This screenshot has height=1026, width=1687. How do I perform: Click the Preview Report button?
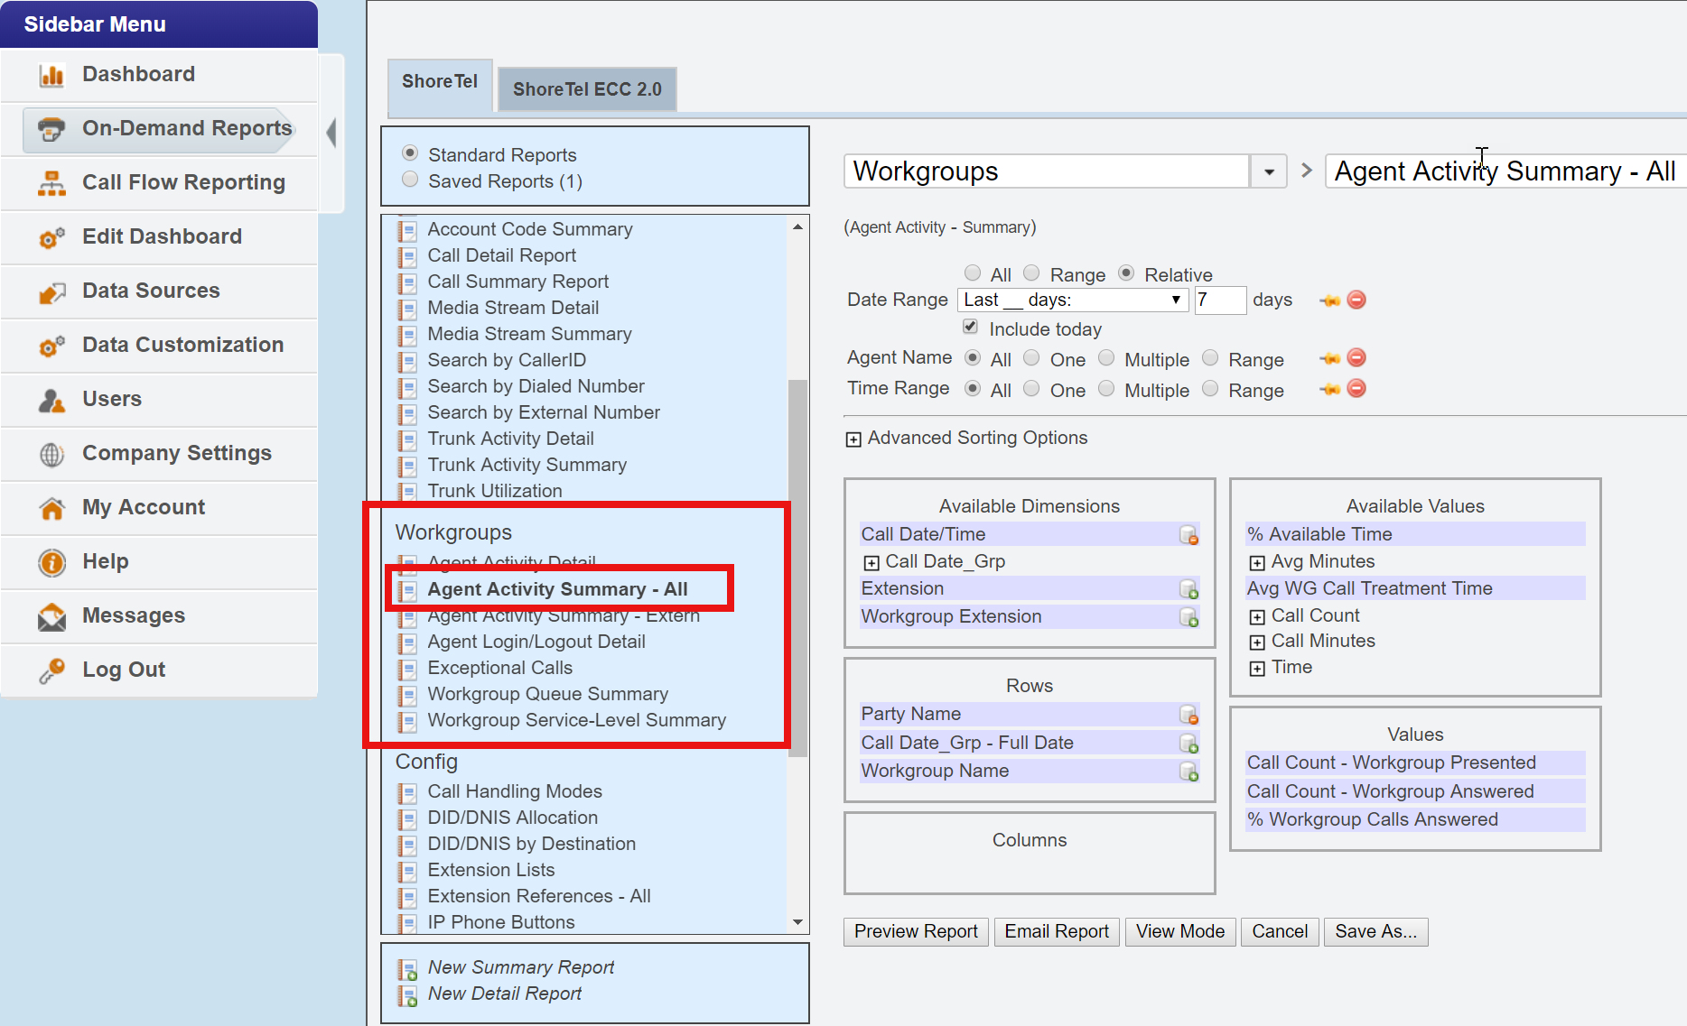[916, 931]
